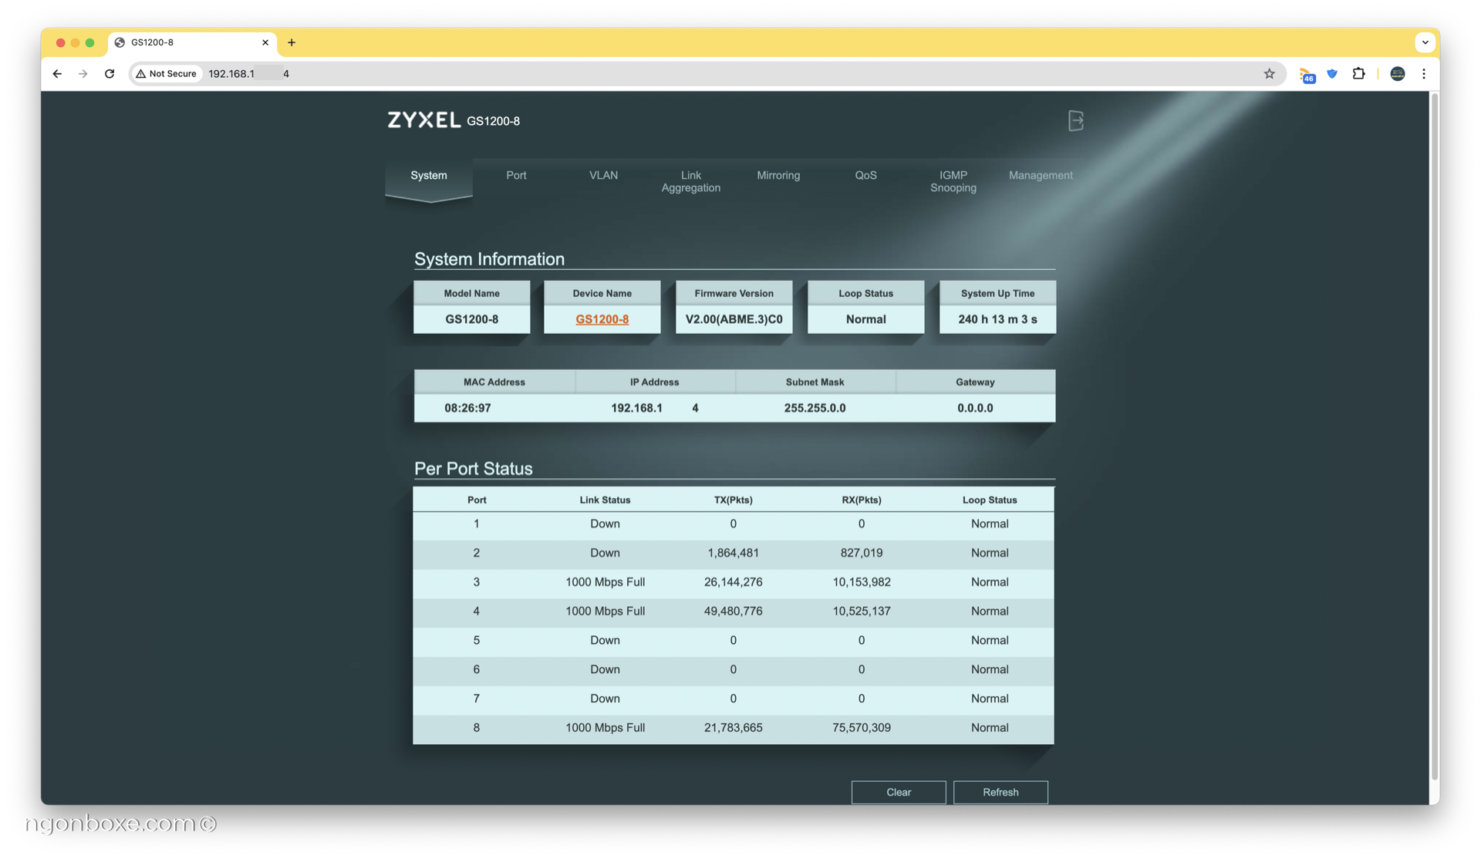Click the TX value 1,864,481
Viewport: 1481px width, 859px height.
(733, 553)
